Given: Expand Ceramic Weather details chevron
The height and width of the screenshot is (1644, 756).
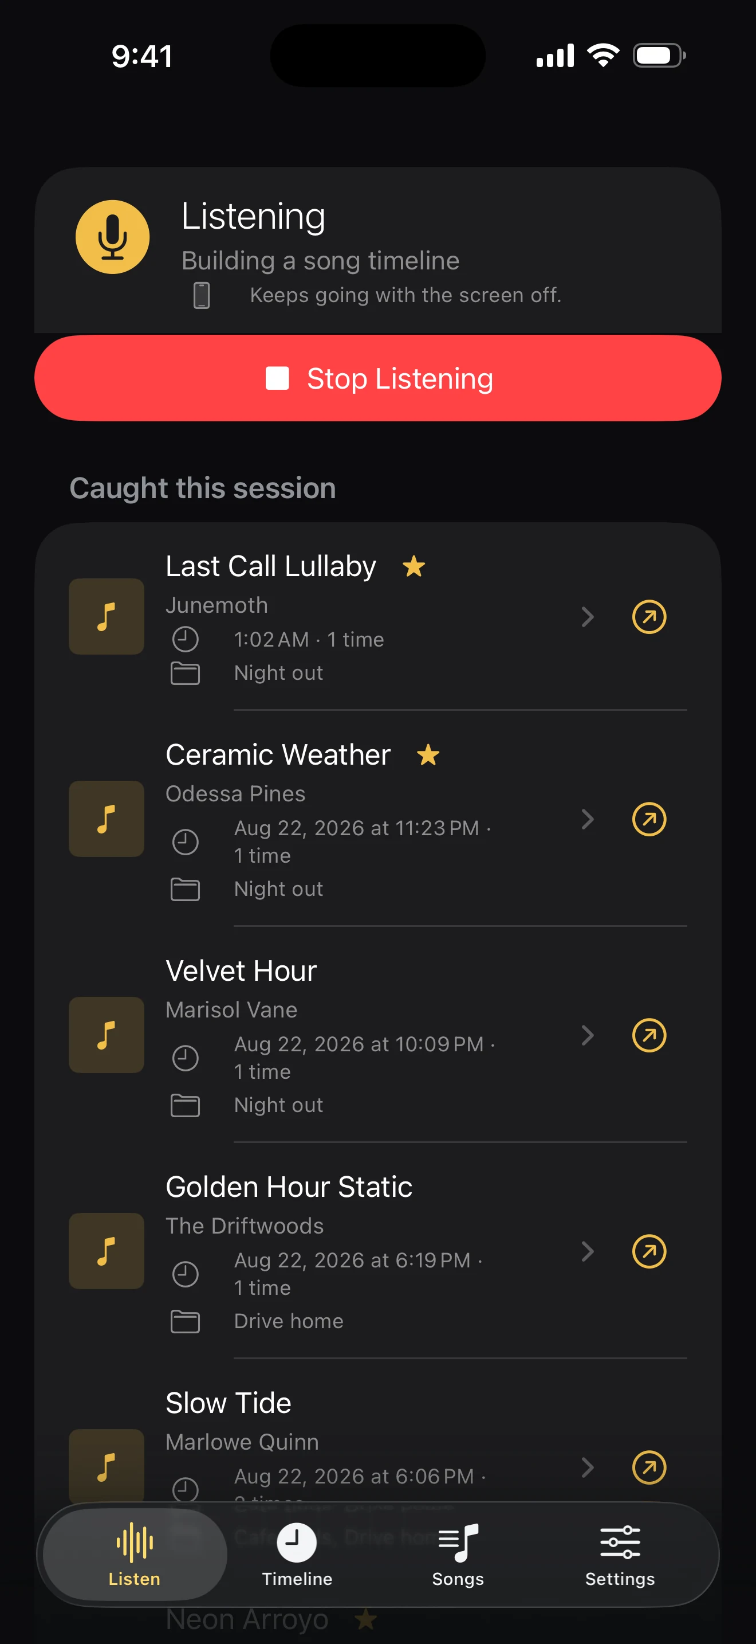Looking at the screenshot, I should coord(588,819).
